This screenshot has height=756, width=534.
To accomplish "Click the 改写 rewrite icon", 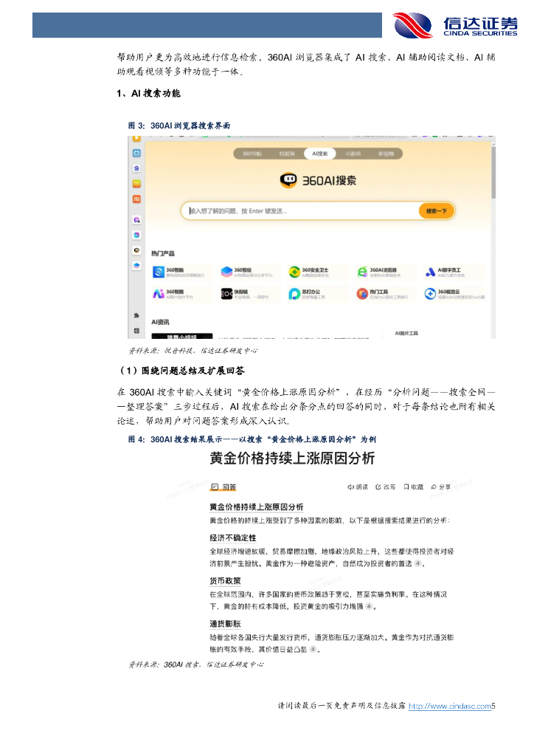I will click(x=378, y=487).
